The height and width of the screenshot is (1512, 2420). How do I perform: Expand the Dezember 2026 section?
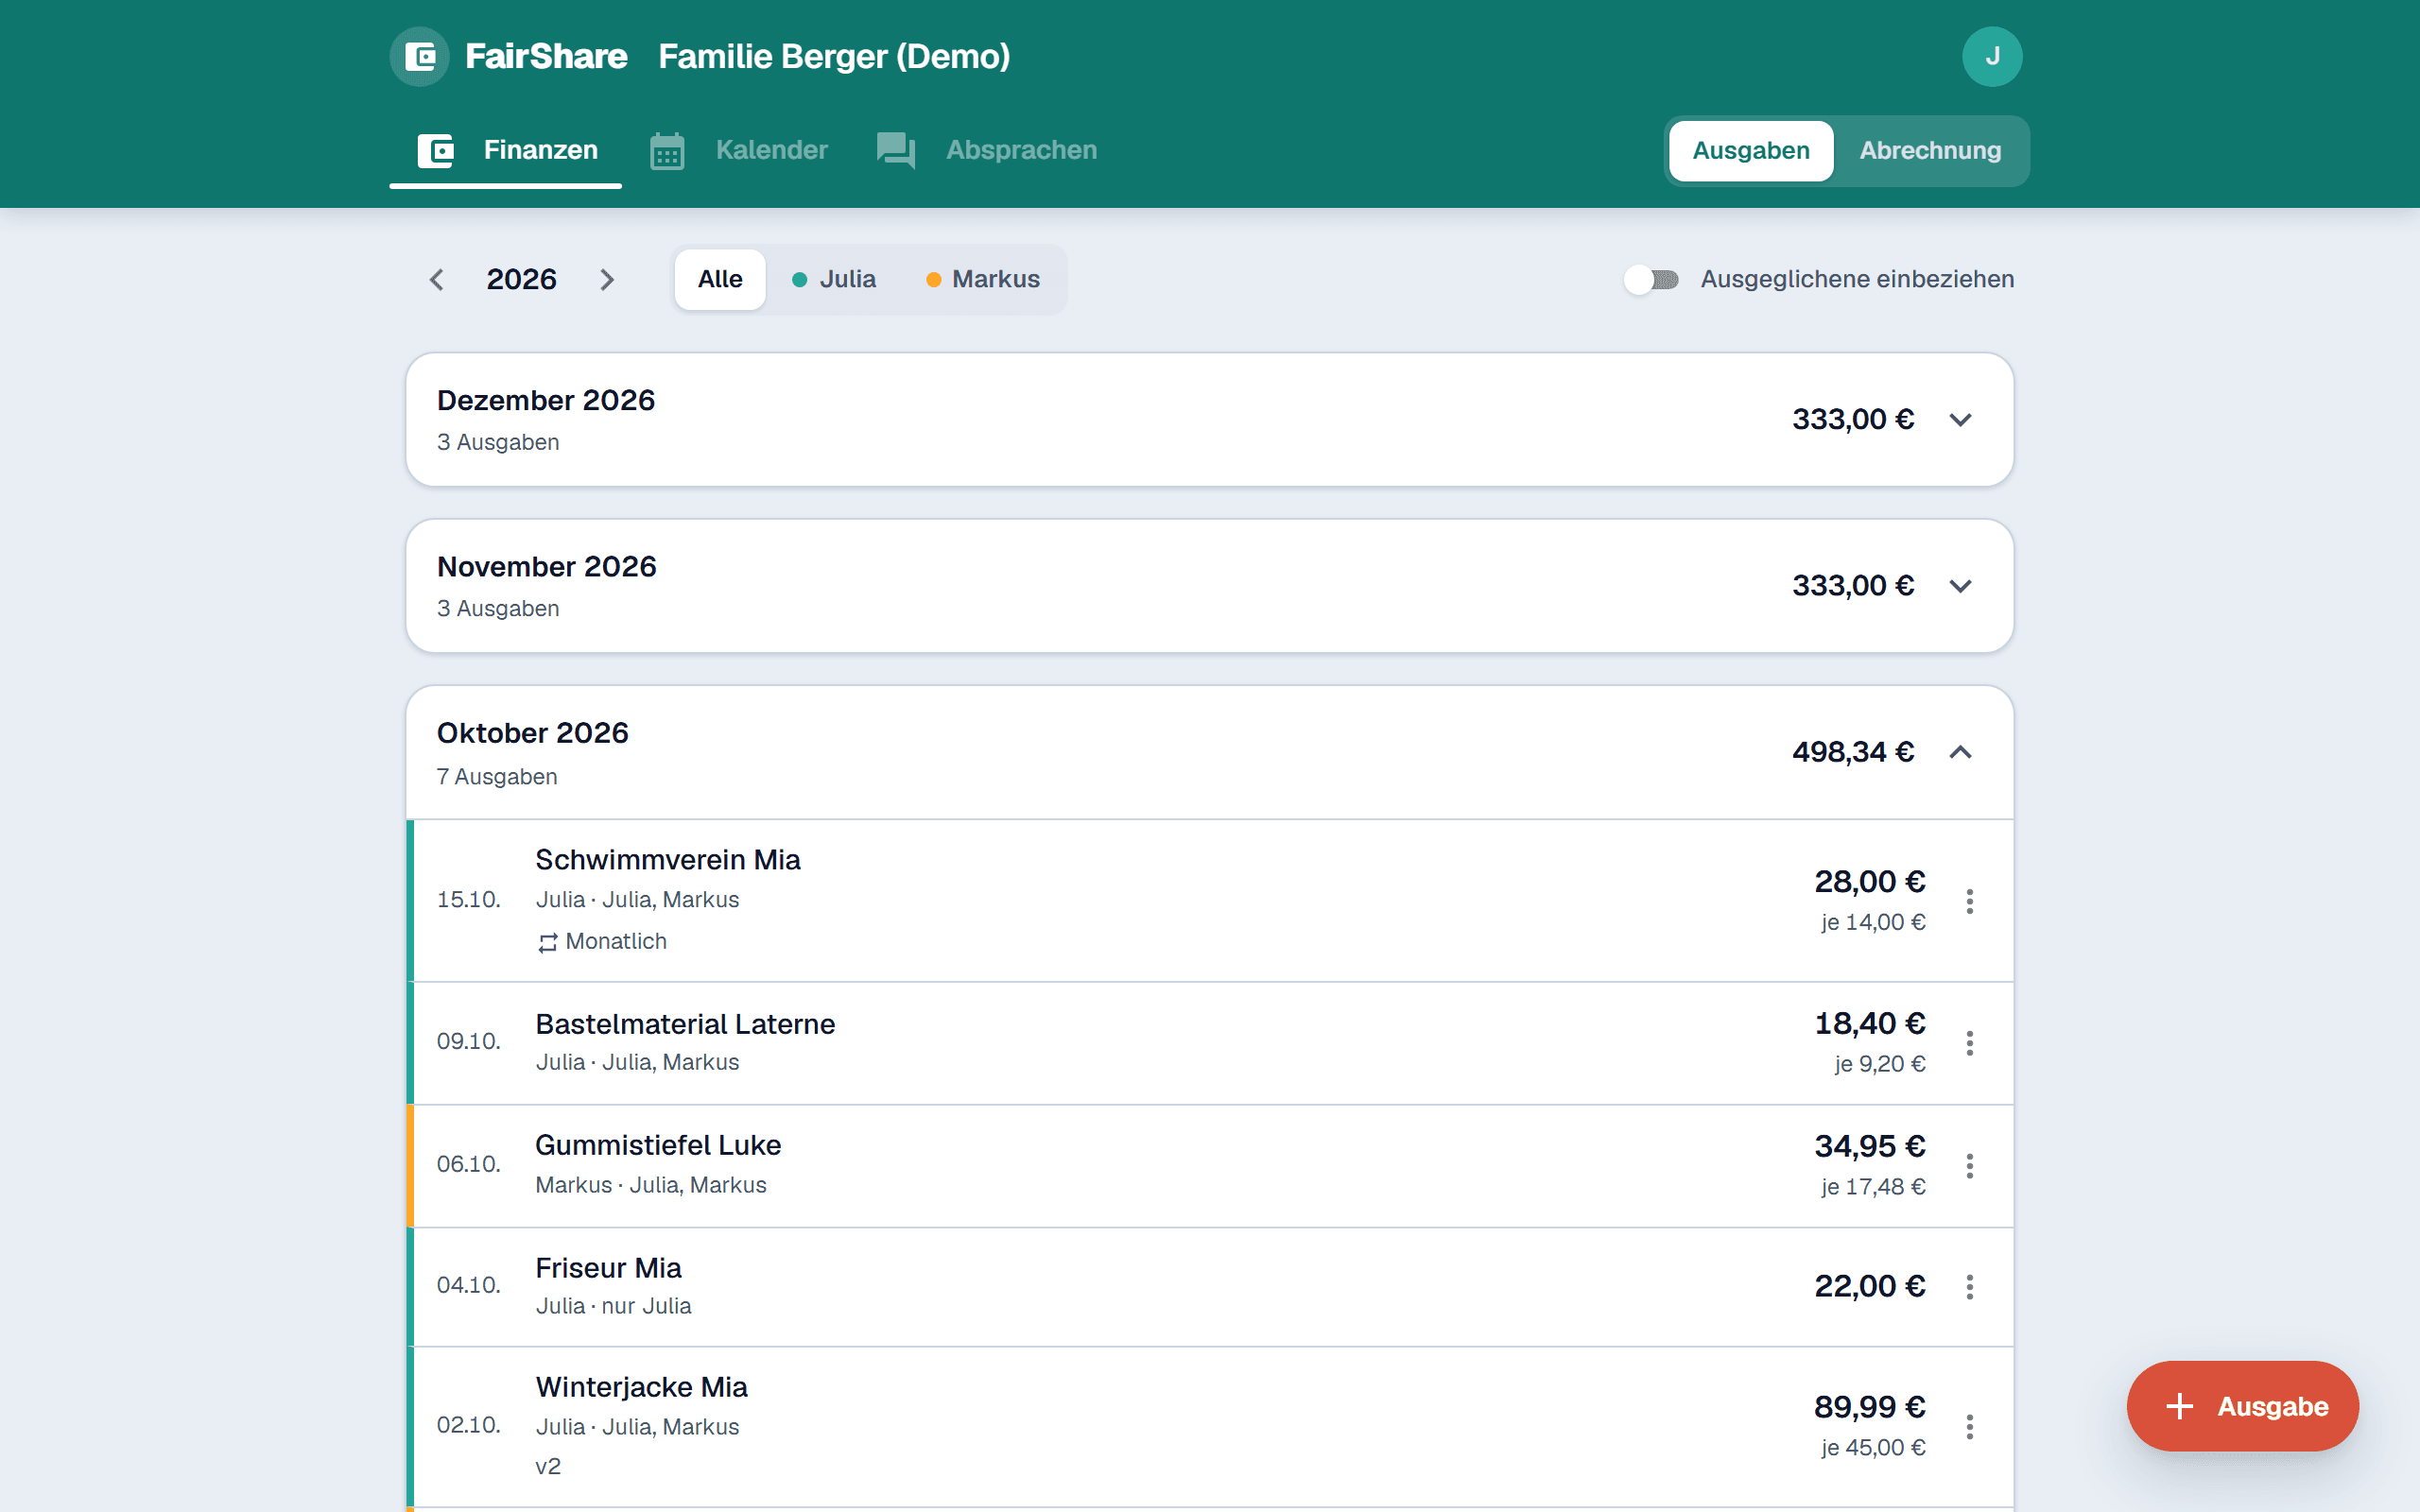tap(1960, 419)
